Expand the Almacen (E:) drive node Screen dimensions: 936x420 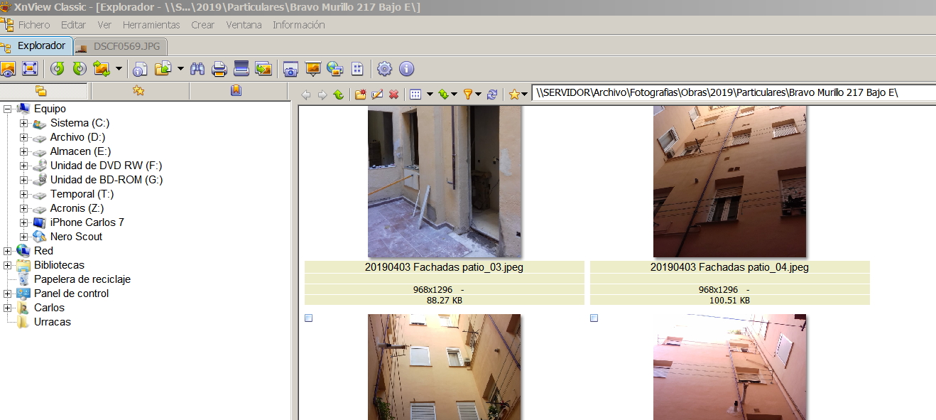point(23,151)
